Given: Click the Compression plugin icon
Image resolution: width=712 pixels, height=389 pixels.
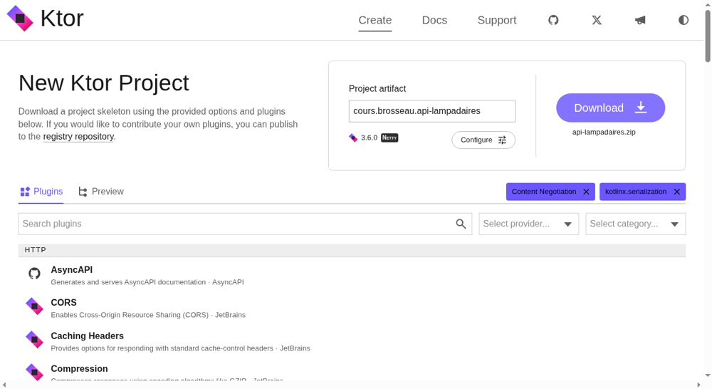Looking at the screenshot, I should coord(34,372).
